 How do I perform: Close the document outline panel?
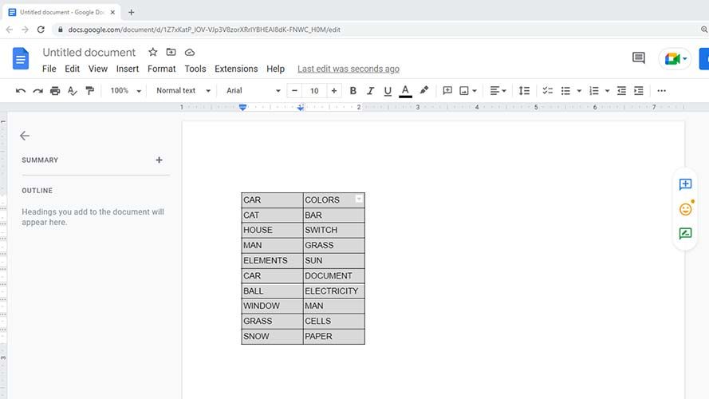[x=25, y=136]
